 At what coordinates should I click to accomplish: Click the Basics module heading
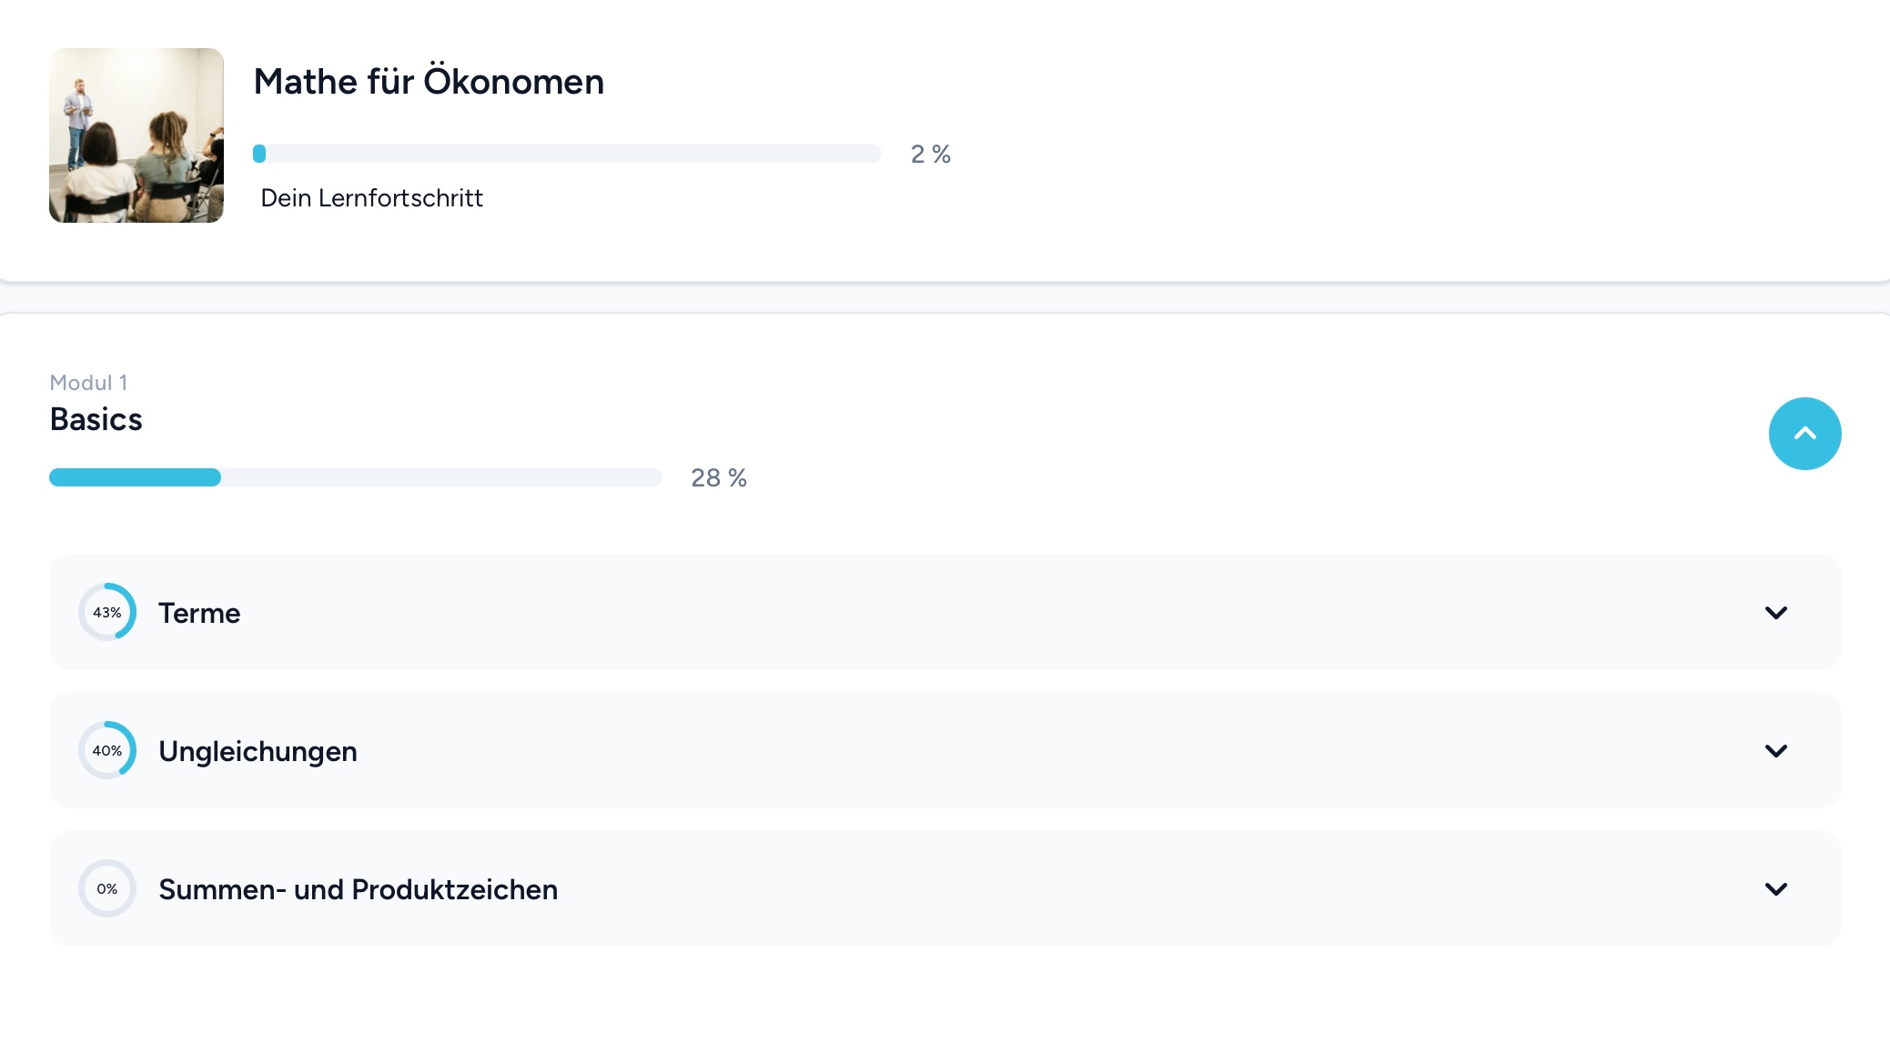96,420
